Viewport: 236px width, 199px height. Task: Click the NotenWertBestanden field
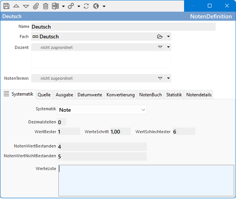[102, 146]
